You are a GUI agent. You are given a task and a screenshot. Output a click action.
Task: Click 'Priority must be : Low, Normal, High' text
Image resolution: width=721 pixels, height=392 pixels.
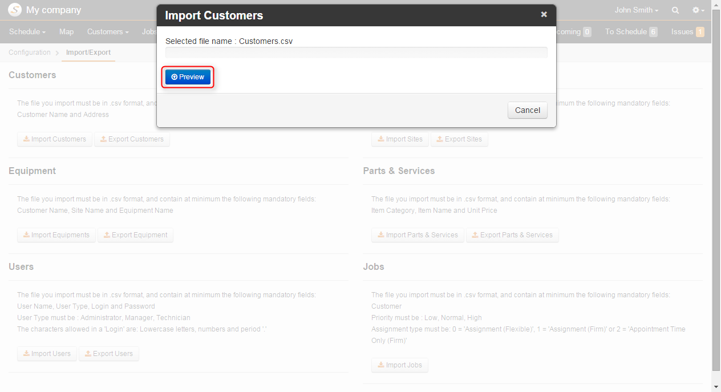coord(427,318)
